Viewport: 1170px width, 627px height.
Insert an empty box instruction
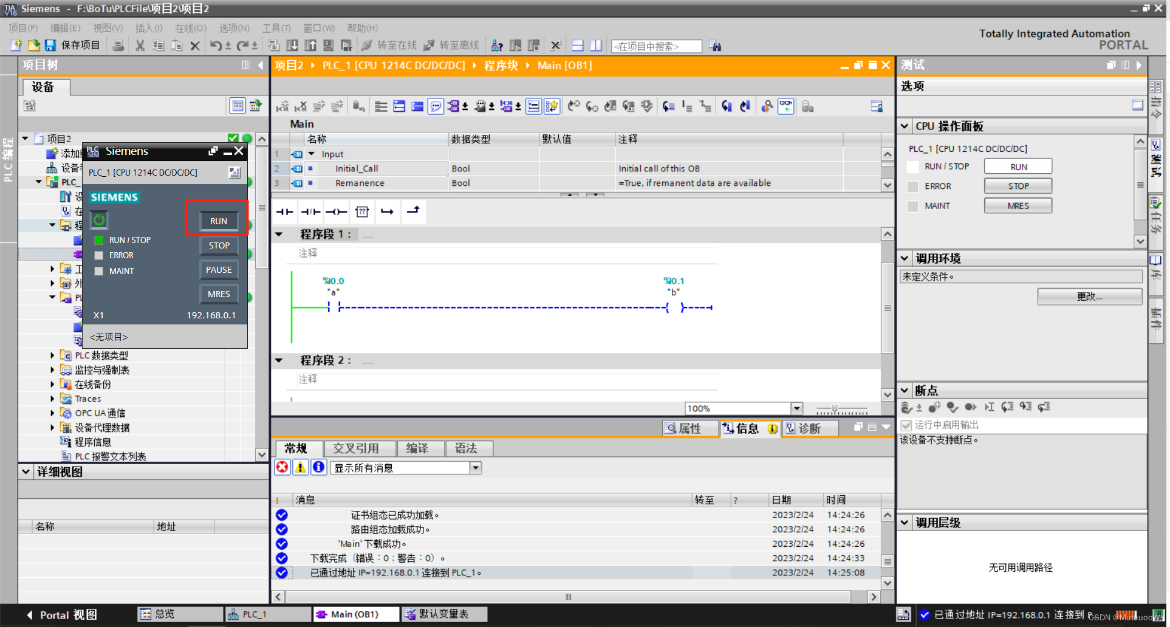coord(362,211)
